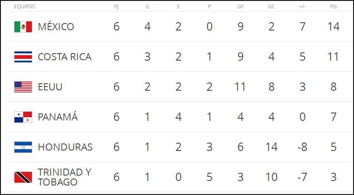This screenshot has height=195, width=354.
Task: Click the GF column header
Action: pyautogui.click(x=240, y=7)
